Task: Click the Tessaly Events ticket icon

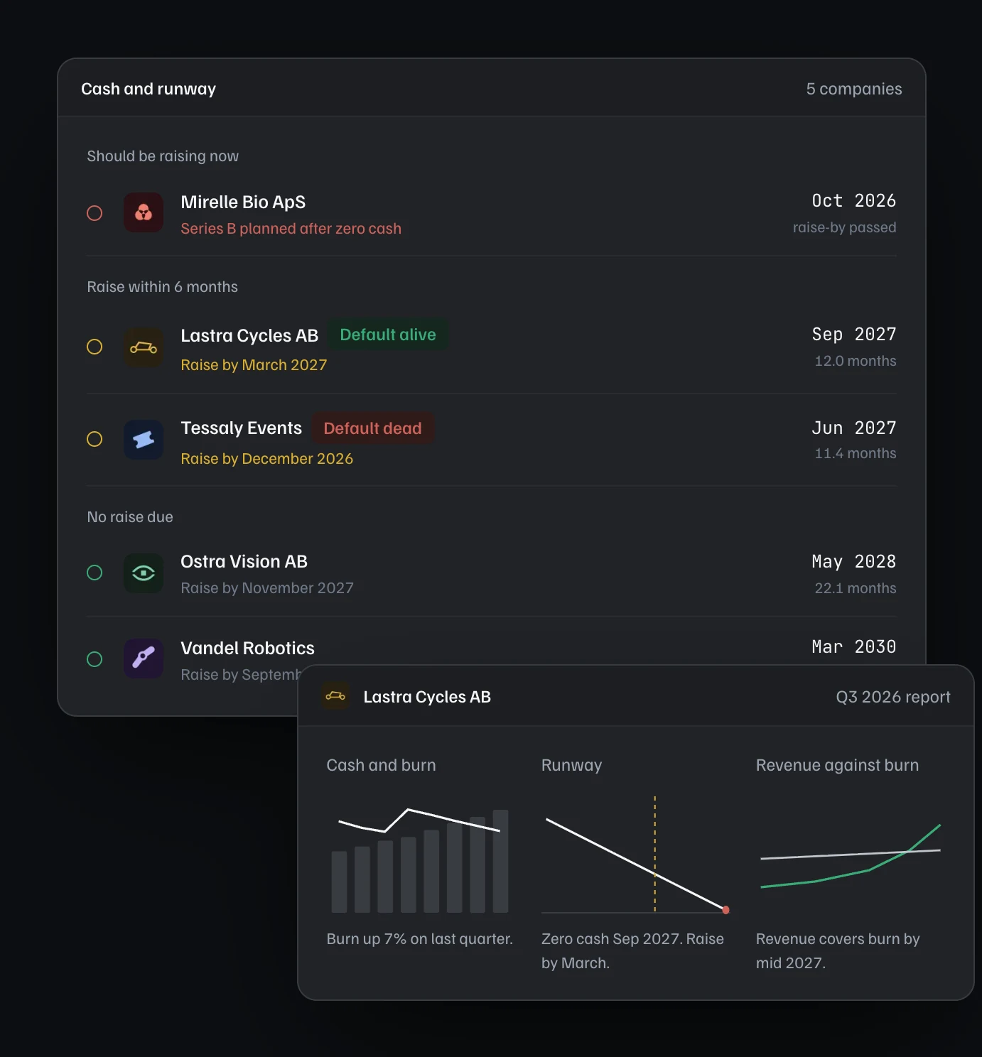Action: pos(144,440)
